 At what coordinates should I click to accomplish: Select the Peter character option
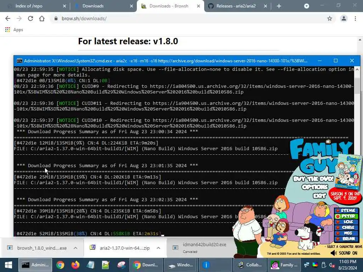[346, 216]
